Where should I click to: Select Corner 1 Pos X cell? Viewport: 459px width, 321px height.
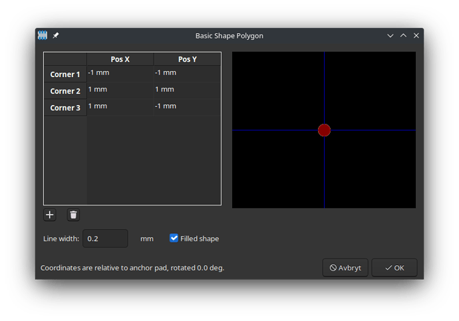coord(120,74)
